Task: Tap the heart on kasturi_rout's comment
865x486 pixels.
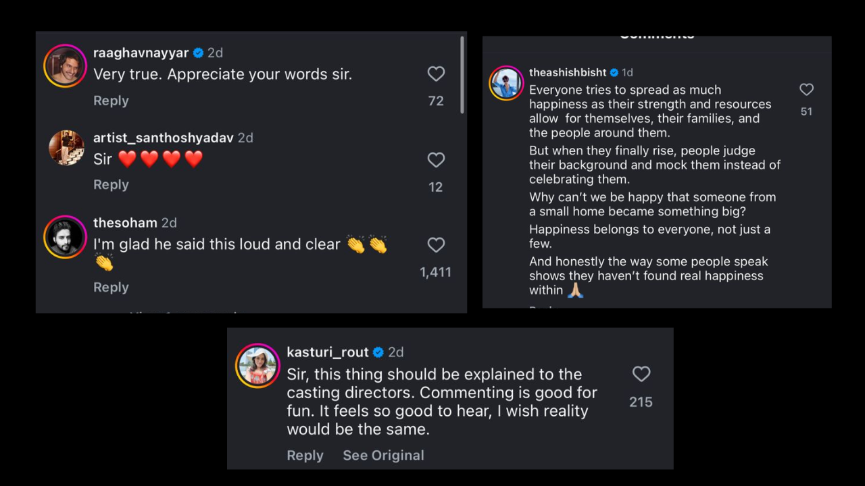Action: (641, 374)
